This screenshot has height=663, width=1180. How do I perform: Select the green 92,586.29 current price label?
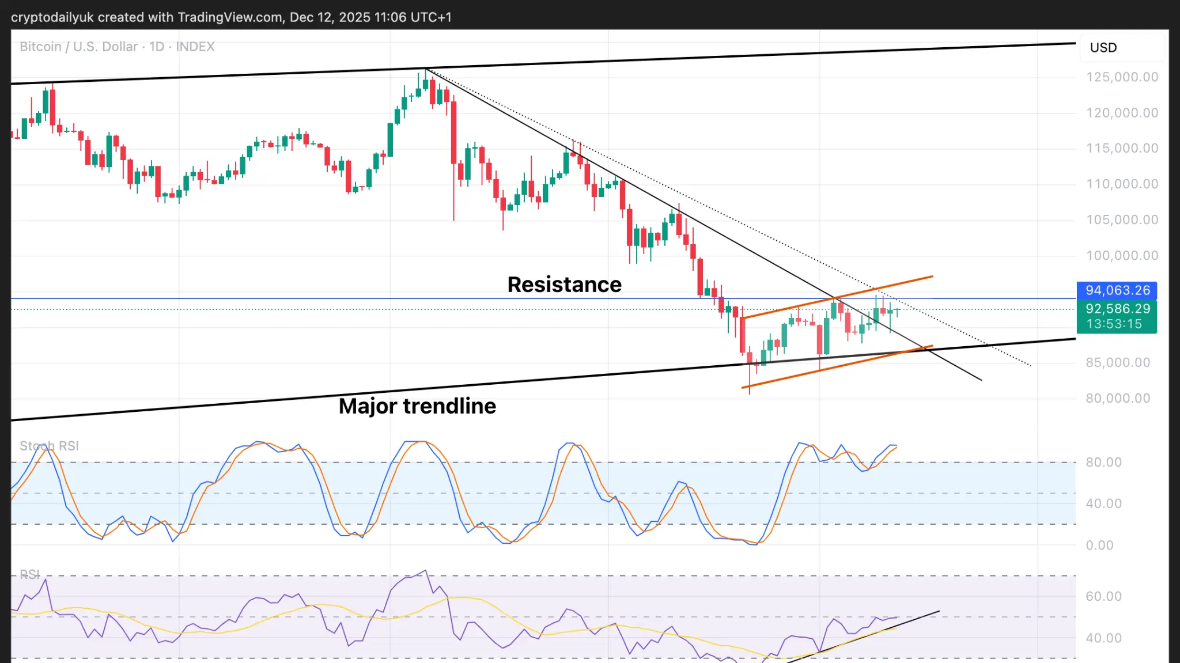1117,309
